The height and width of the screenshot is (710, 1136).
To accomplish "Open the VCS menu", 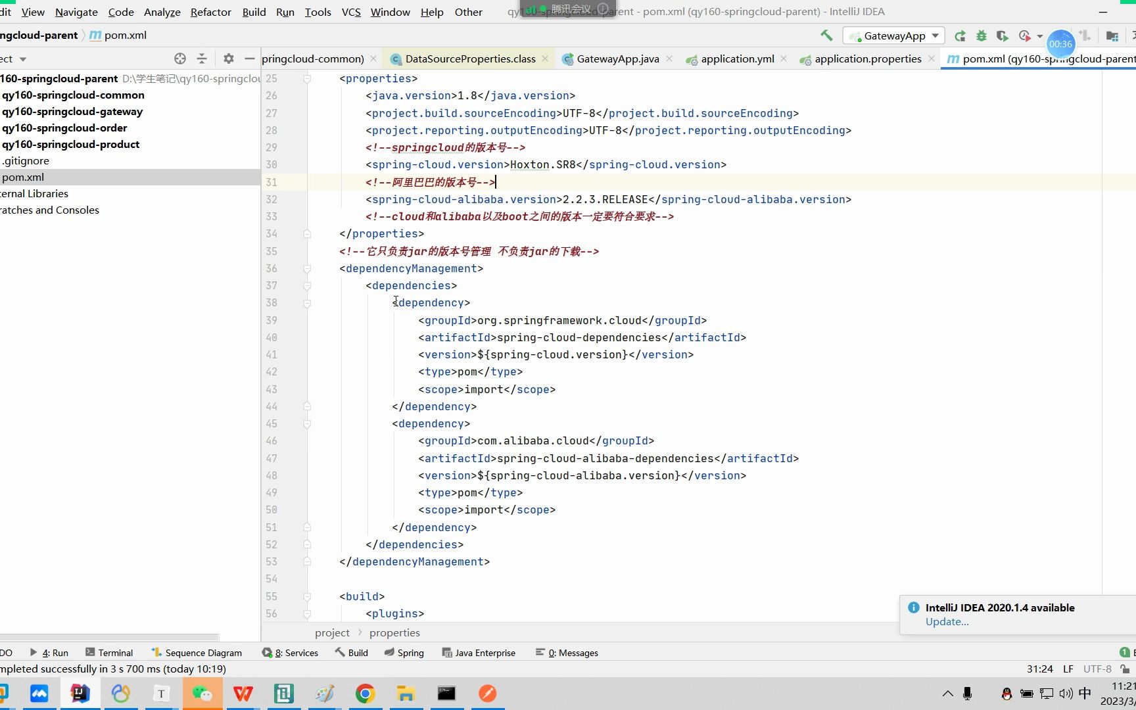I will pos(351,12).
